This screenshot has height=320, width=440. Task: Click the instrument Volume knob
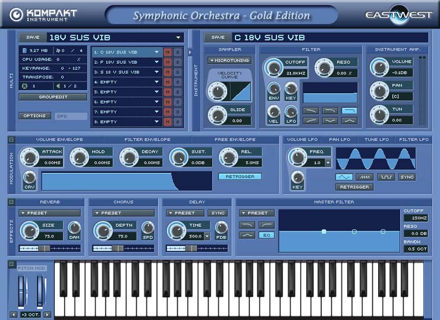379,67
